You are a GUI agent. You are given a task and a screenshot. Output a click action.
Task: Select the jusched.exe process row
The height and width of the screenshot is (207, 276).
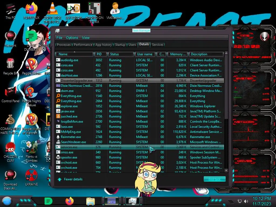(x=140, y=116)
